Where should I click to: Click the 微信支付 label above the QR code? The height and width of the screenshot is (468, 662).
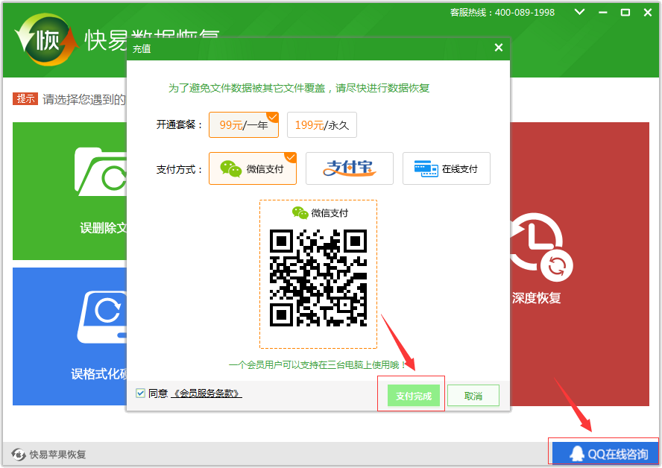point(321,213)
